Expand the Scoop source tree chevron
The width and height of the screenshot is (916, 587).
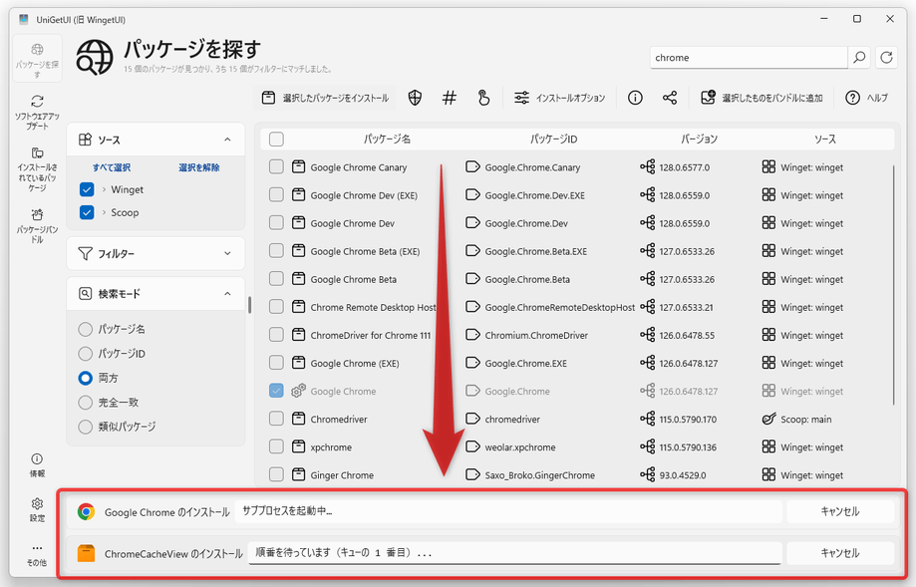pyautogui.click(x=104, y=212)
